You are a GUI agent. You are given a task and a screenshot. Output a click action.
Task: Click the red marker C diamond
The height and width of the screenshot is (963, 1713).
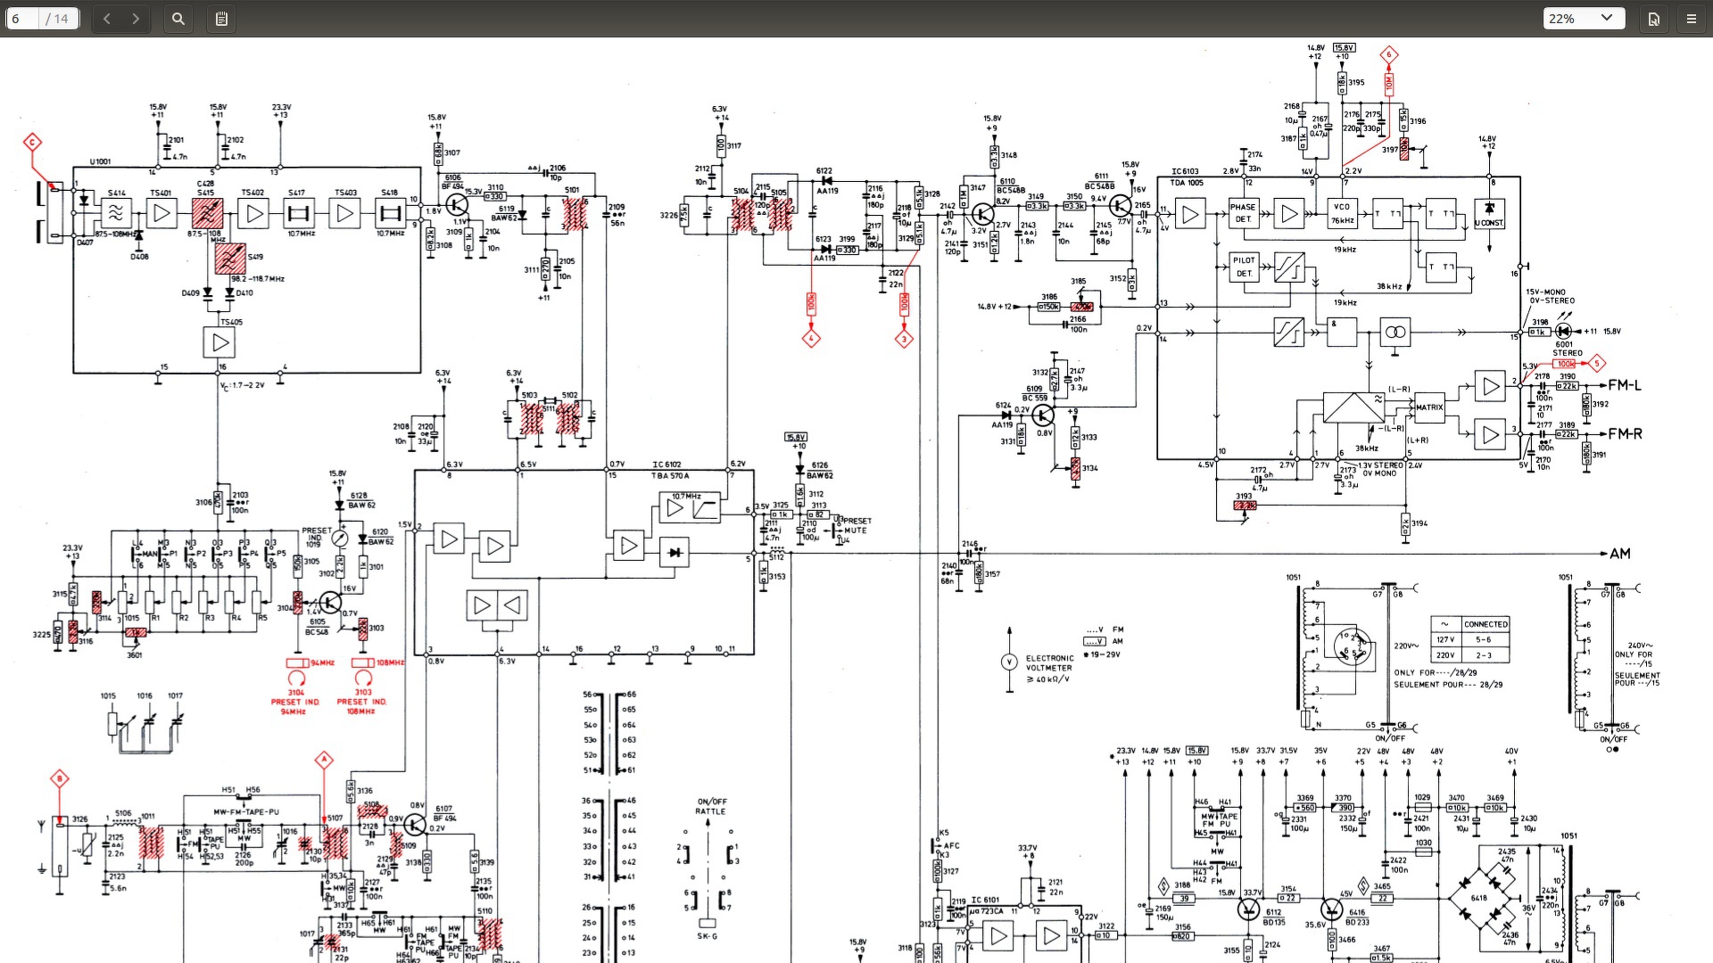pyautogui.click(x=32, y=143)
